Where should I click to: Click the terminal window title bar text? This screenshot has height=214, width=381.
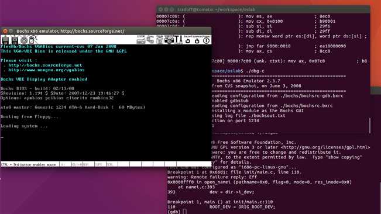click(x=216, y=9)
